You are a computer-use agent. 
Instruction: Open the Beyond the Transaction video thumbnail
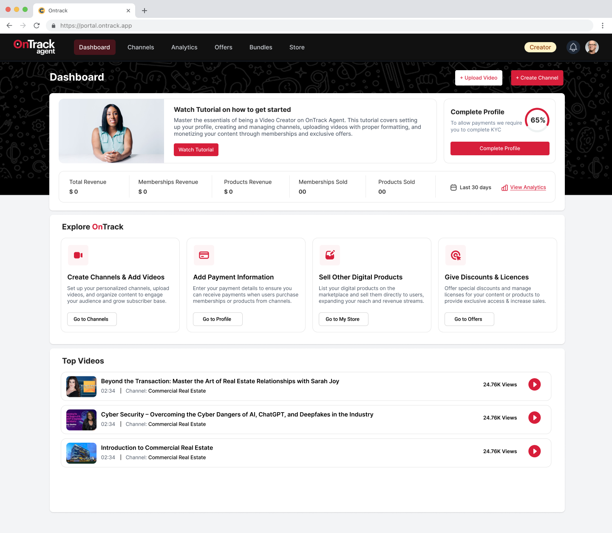click(82, 386)
